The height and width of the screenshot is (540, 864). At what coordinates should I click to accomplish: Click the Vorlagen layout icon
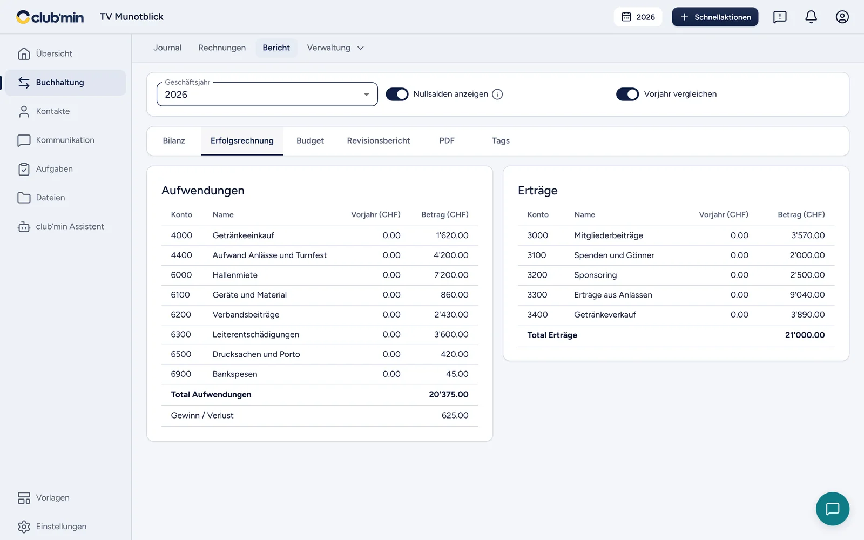pyautogui.click(x=24, y=498)
